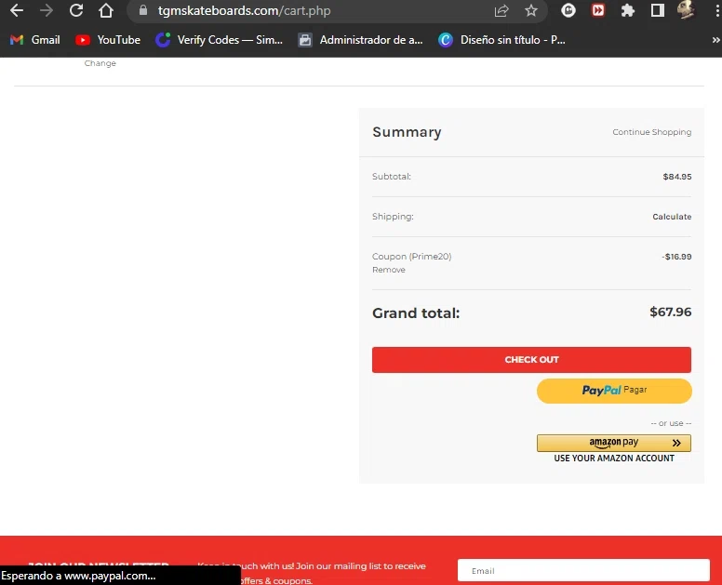
Task: Open the Administrador de a... bookmark
Action: tap(361, 40)
